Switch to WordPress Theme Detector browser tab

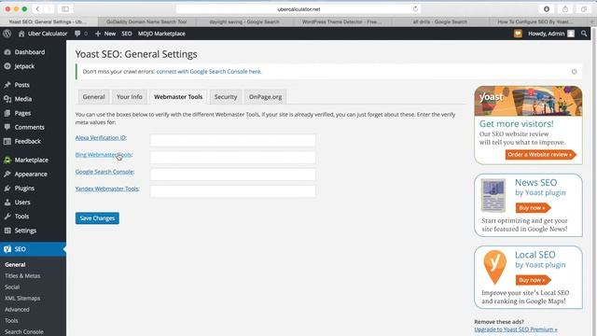[342, 21]
